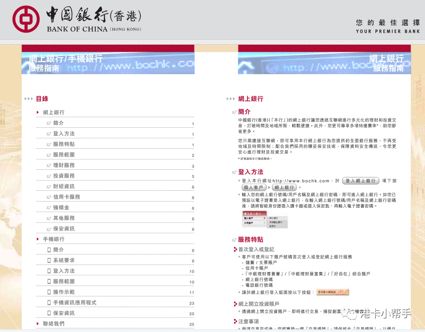Open mobile banking 保安資訊 entry page 25
This screenshot has width=425, height=332.
(115, 313)
